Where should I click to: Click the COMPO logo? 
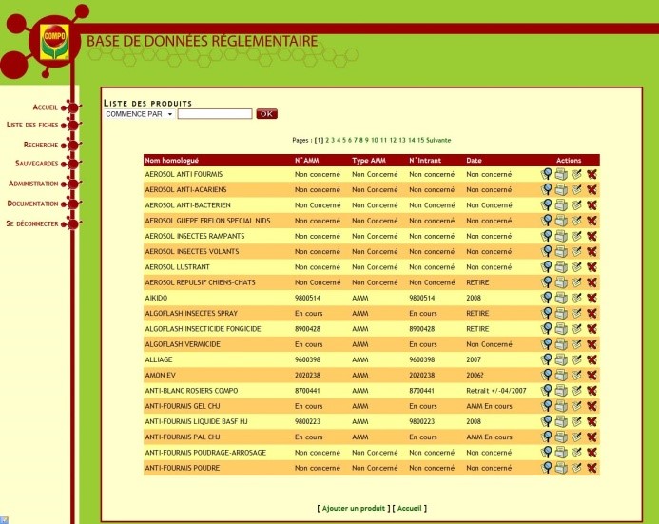[54, 42]
